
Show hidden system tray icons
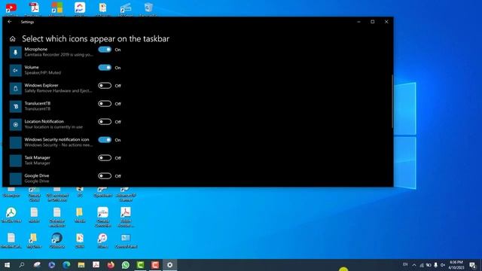[x=414, y=265]
